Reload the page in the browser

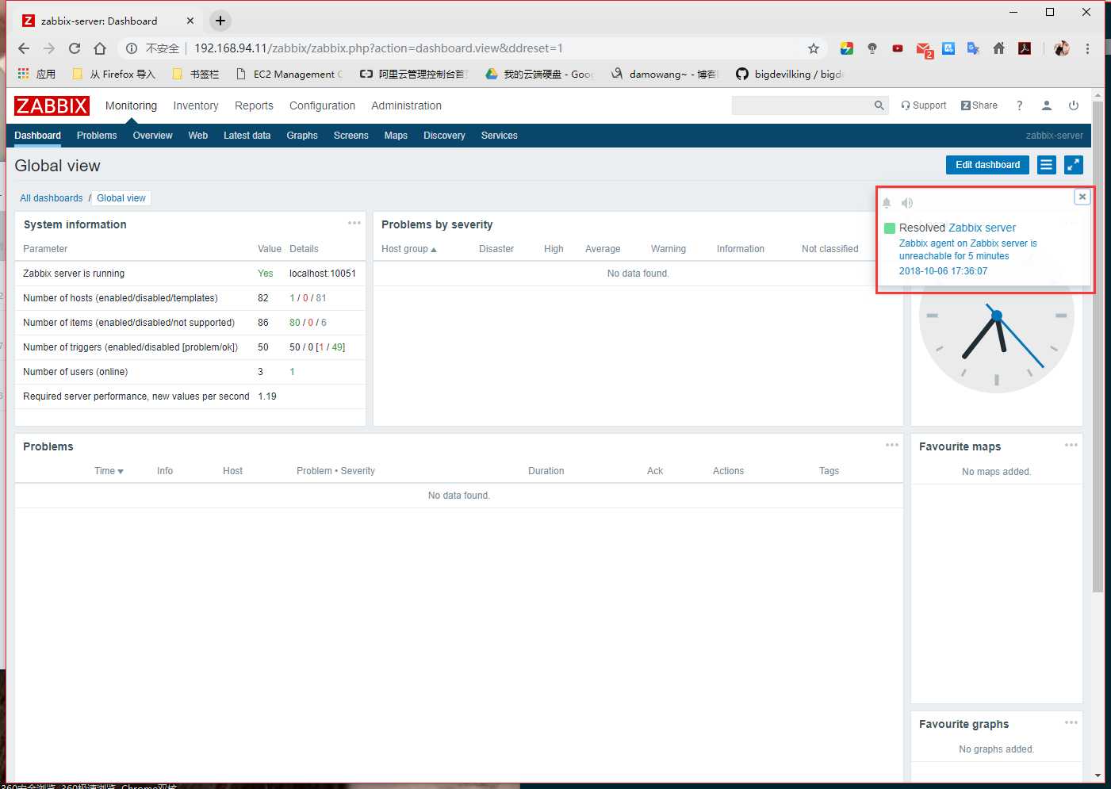point(75,48)
